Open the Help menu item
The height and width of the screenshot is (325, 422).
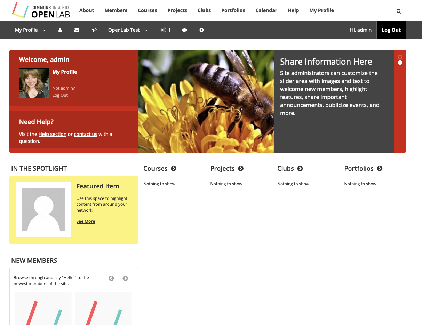click(x=293, y=10)
